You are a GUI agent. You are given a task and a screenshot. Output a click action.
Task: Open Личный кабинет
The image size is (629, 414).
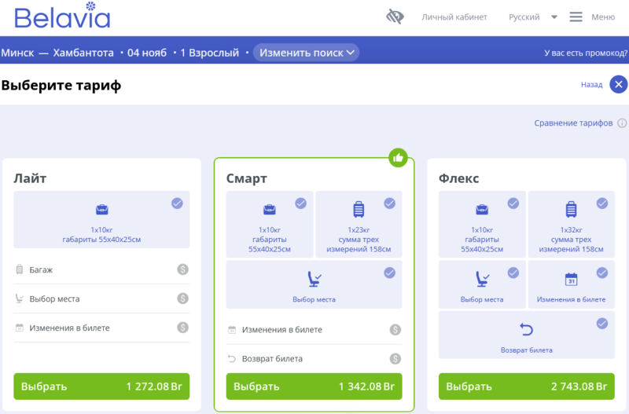(454, 16)
